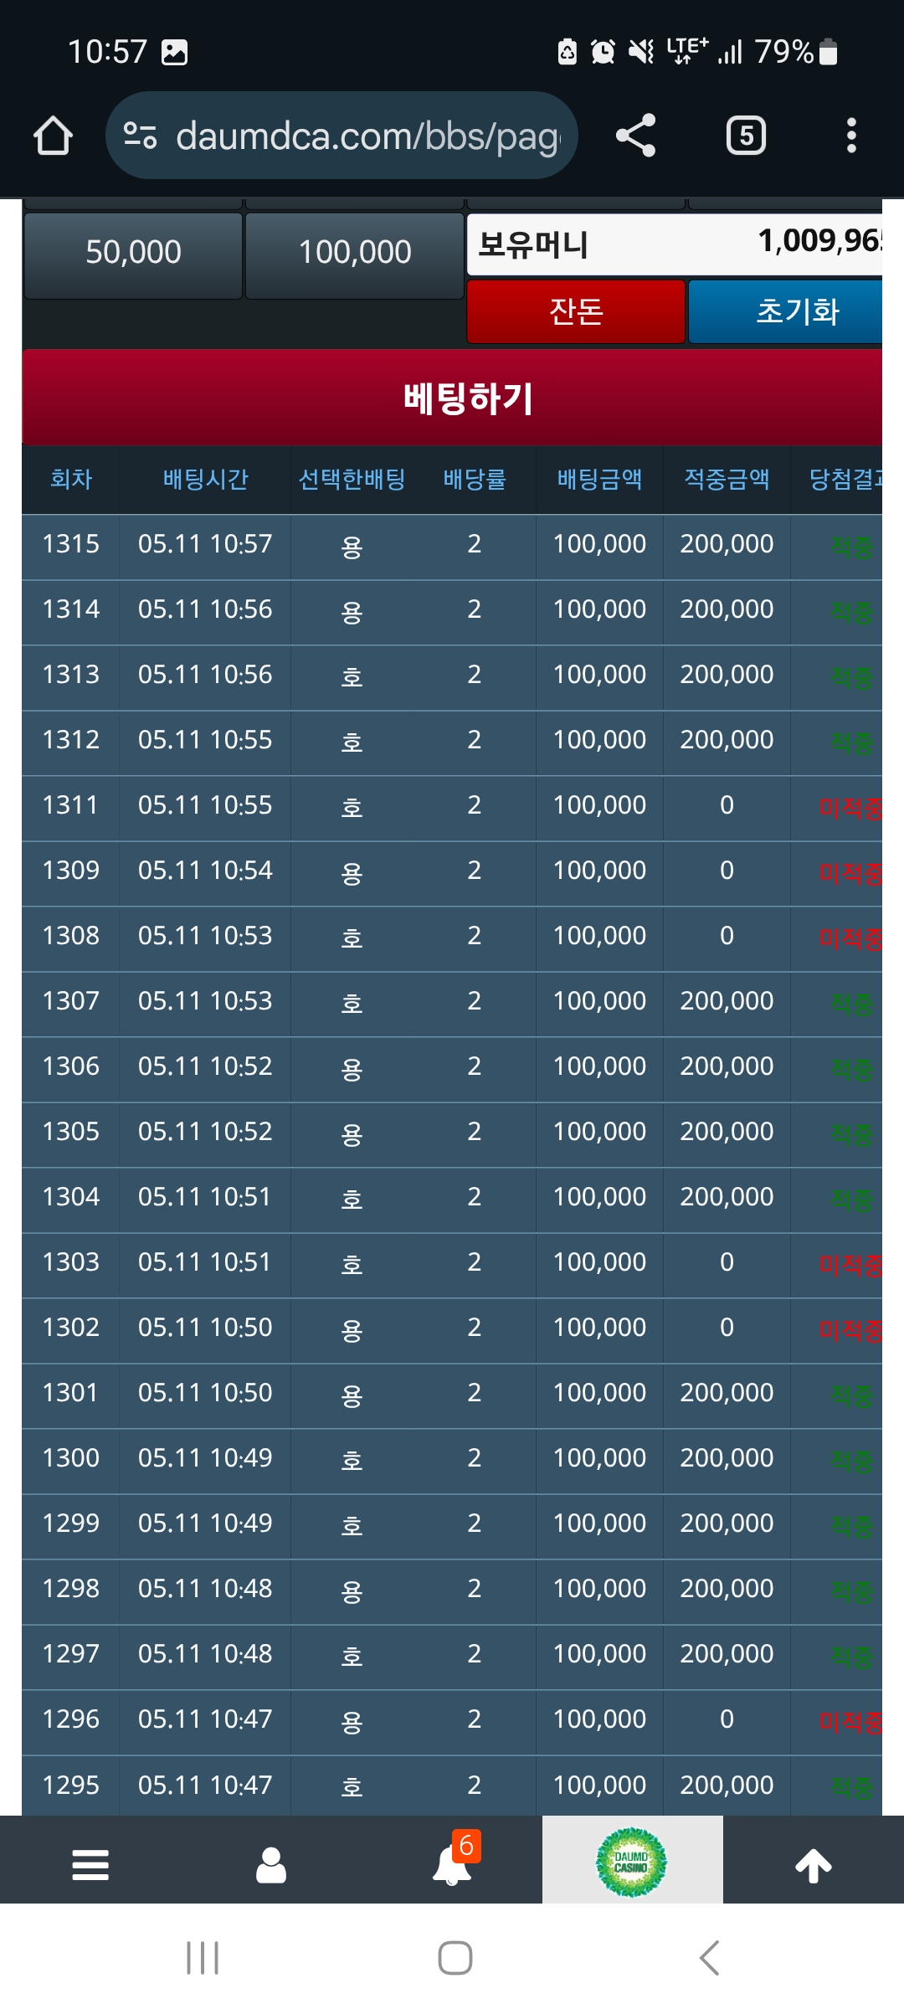Tap the alarm clock status icon
This screenshot has height=2009, width=904.
(603, 52)
